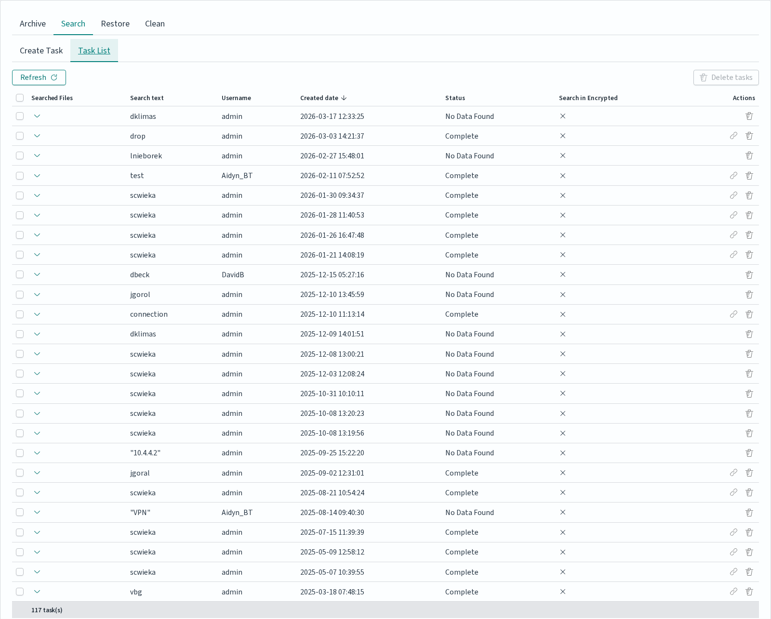Delete the "VPN" search task
This screenshot has height=619, width=771.
click(x=749, y=513)
